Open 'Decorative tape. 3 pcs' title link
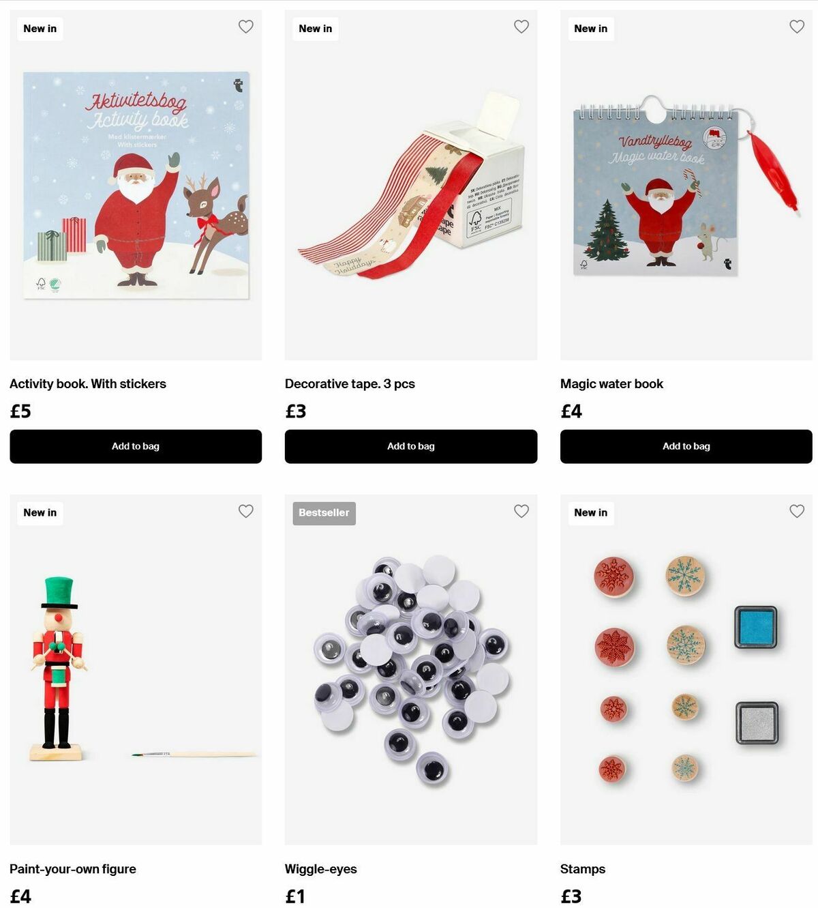The height and width of the screenshot is (908, 818). point(350,384)
